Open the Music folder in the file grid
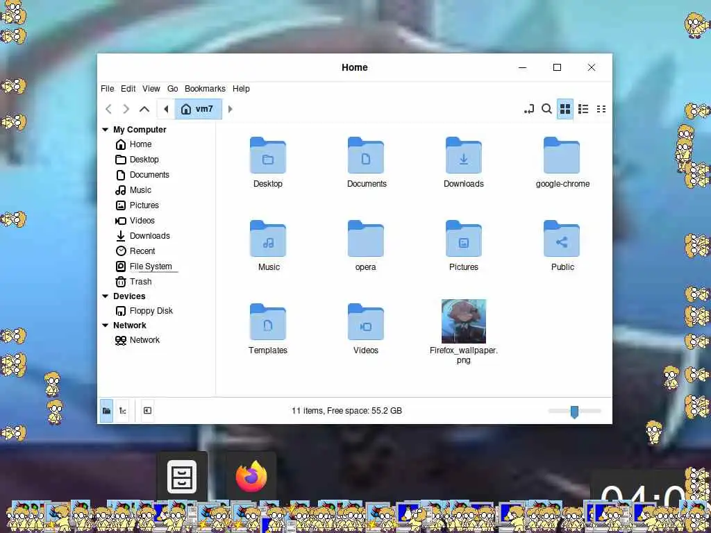 pos(267,239)
